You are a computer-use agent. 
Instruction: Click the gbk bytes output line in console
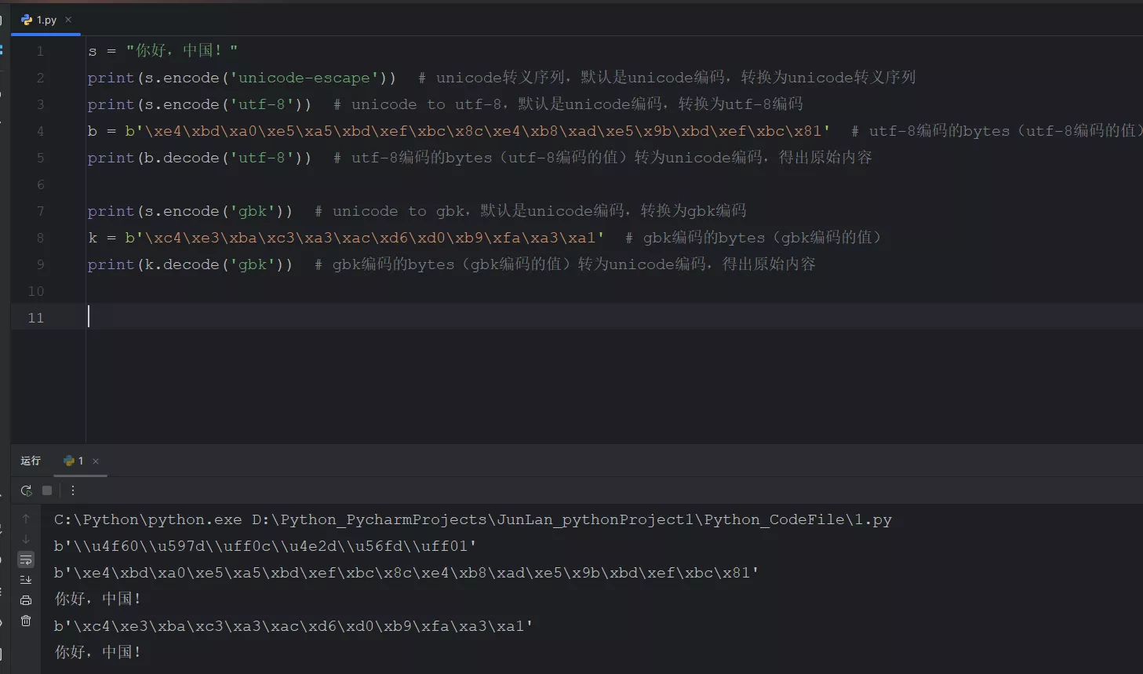(293, 626)
